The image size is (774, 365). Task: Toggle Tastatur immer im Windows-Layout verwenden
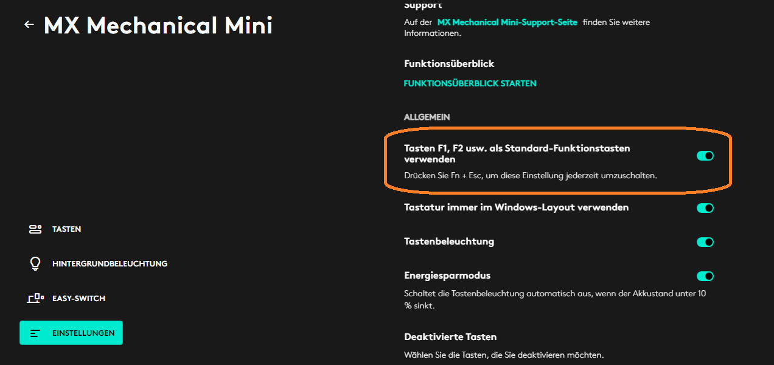click(705, 207)
